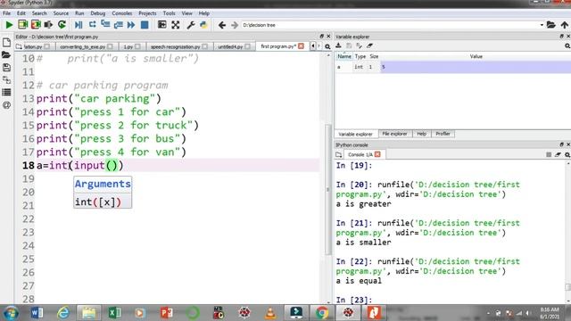571x321 pixels.
Task: Click the Step into debug icon
Action: [x=105, y=24]
